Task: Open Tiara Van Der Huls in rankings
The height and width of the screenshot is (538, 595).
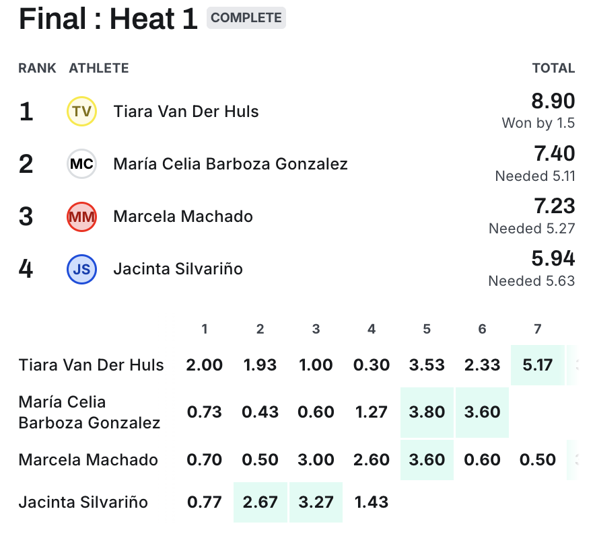Action: pos(186,111)
